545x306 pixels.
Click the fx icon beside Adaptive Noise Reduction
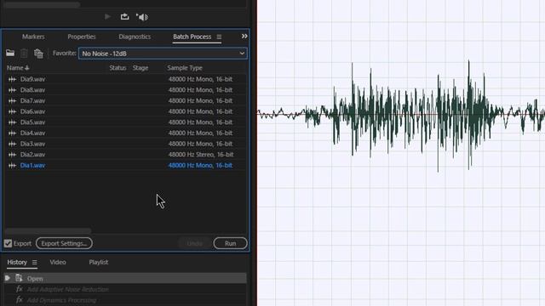click(x=20, y=289)
